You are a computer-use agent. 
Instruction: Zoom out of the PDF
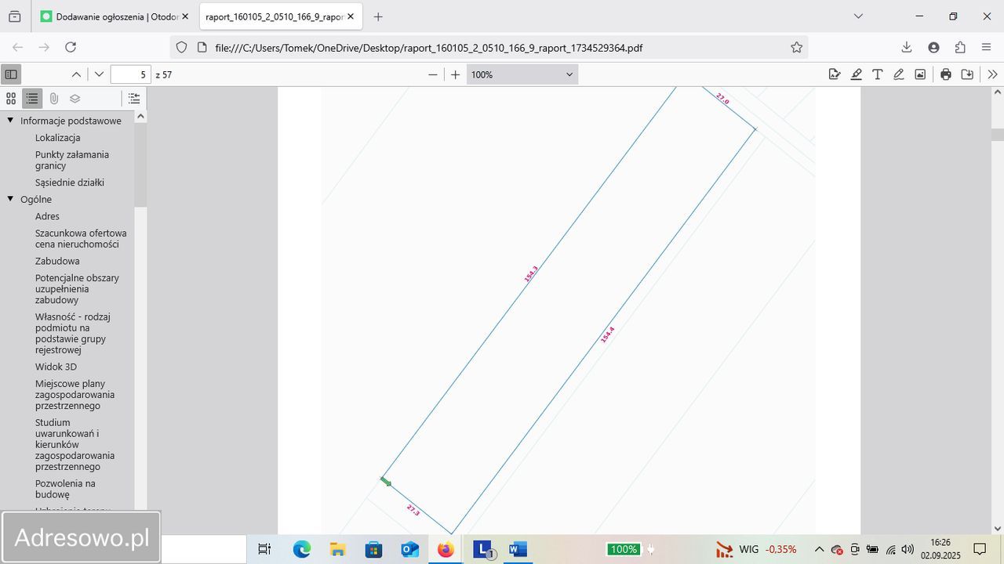click(x=432, y=74)
